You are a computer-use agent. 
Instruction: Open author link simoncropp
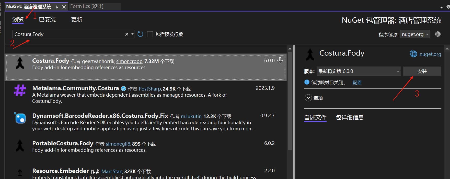click(x=129, y=61)
